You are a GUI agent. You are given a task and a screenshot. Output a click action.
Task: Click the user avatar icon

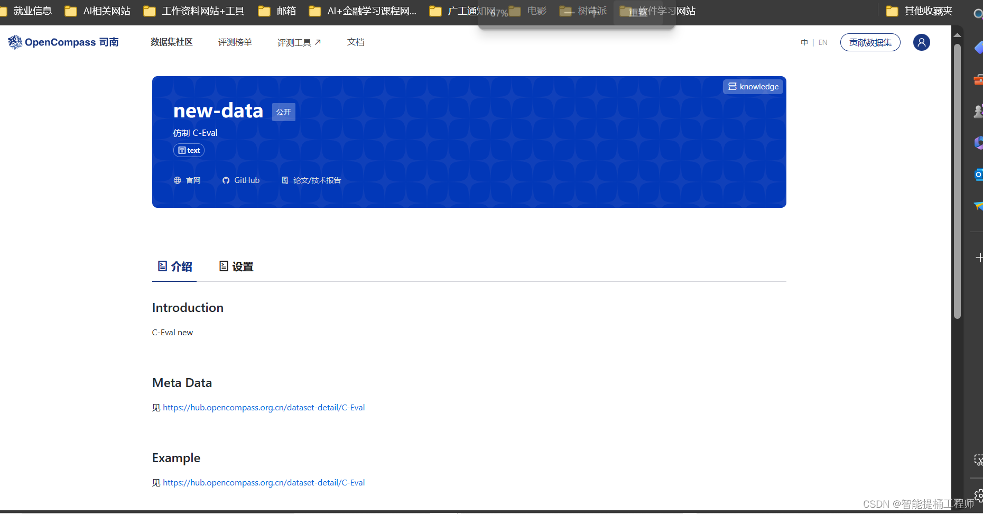click(922, 42)
